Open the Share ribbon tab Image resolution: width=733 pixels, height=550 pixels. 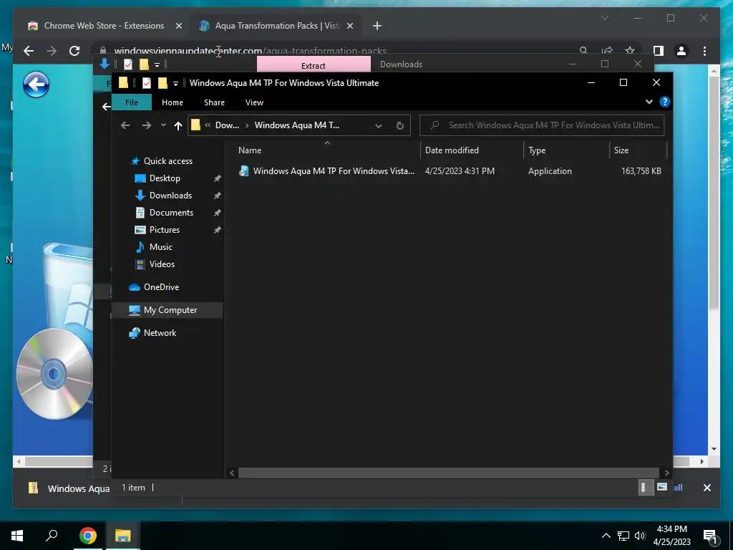(x=214, y=102)
